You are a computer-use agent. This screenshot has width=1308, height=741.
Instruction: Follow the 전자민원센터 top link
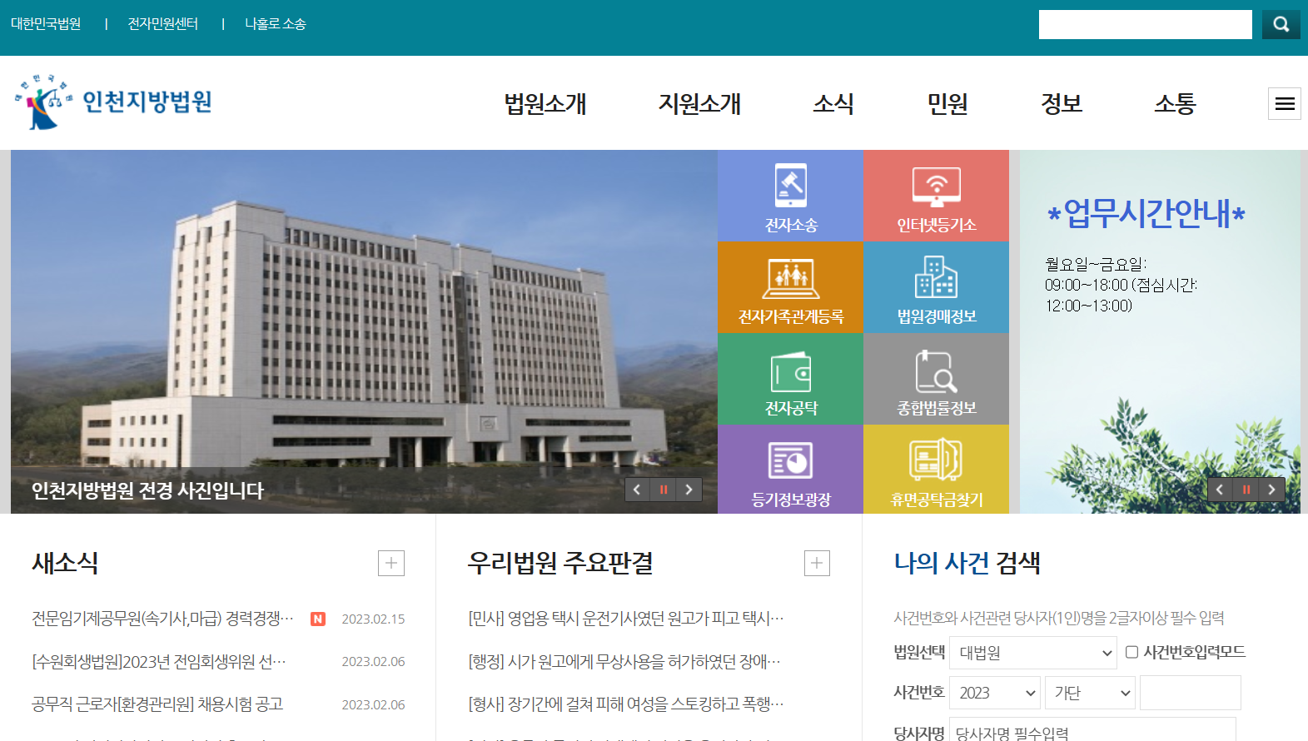click(x=163, y=24)
